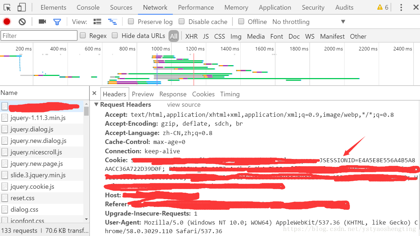Click the Name column header

pyautogui.click(x=45, y=93)
